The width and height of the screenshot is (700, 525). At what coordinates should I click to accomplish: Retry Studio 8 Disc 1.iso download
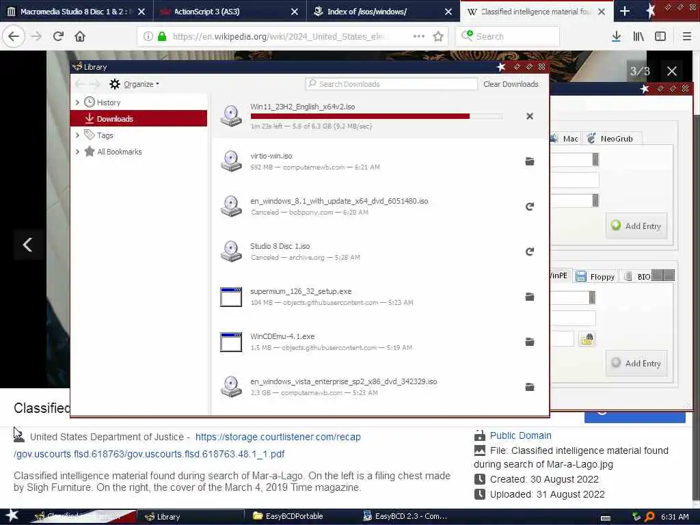(x=530, y=252)
